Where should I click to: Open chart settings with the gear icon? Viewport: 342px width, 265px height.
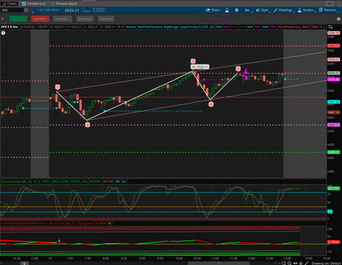pos(237,10)
